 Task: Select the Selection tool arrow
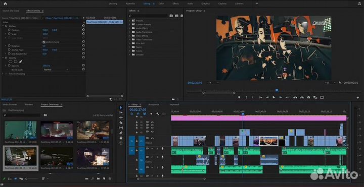pos(121,107)
